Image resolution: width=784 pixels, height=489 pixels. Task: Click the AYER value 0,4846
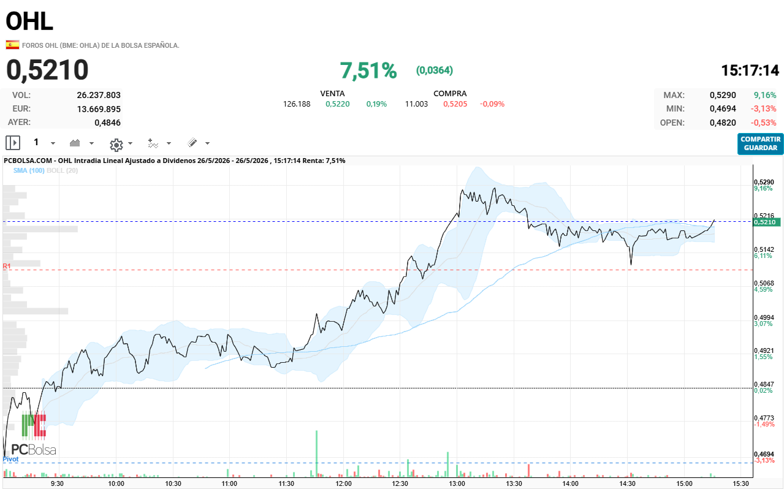107,123
